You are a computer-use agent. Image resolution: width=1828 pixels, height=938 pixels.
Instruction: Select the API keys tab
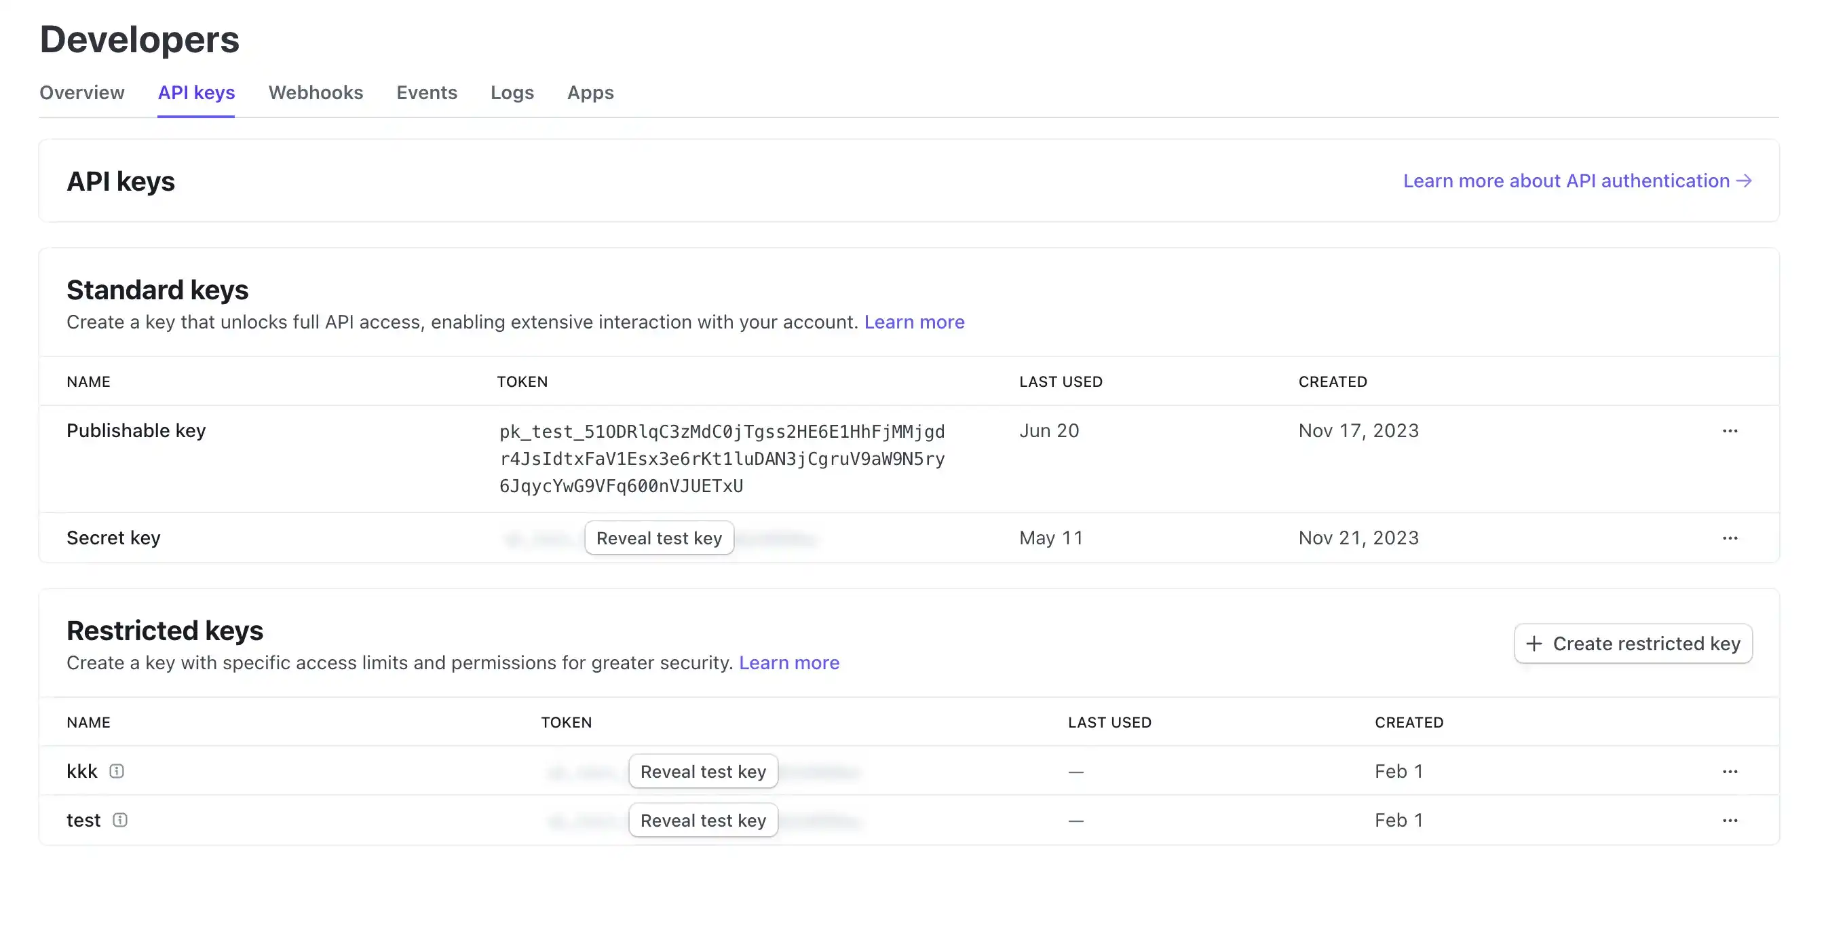(x=196, y=93)
